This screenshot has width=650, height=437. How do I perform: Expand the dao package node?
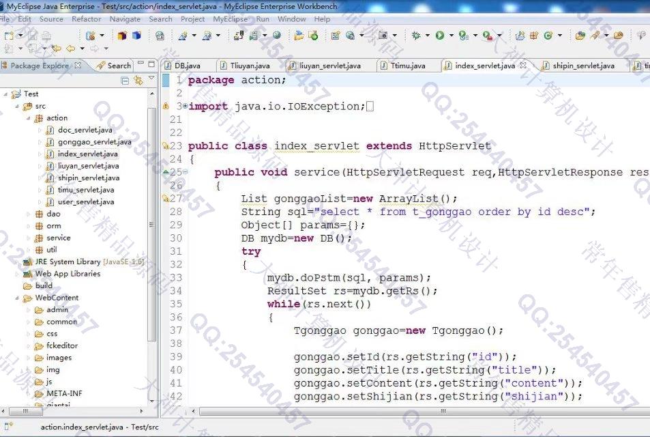tap(29, 214)
